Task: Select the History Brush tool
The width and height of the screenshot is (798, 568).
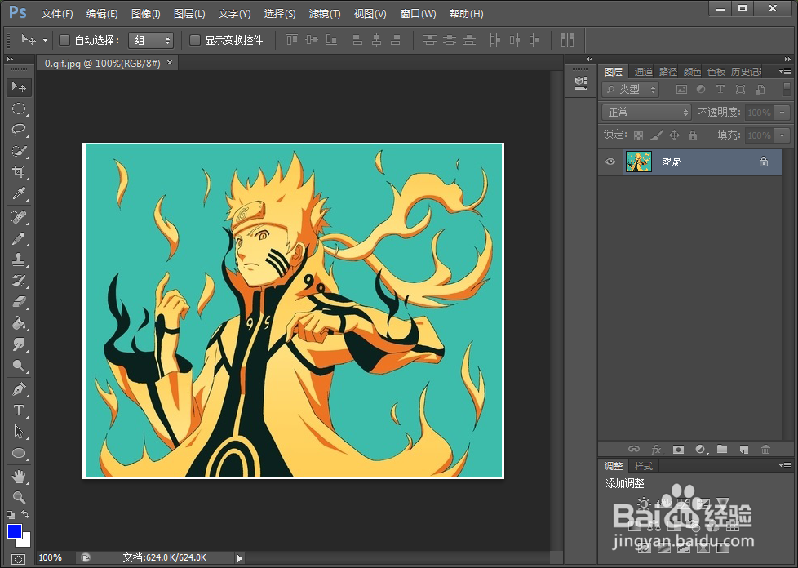Action: [x=19, y=281]
